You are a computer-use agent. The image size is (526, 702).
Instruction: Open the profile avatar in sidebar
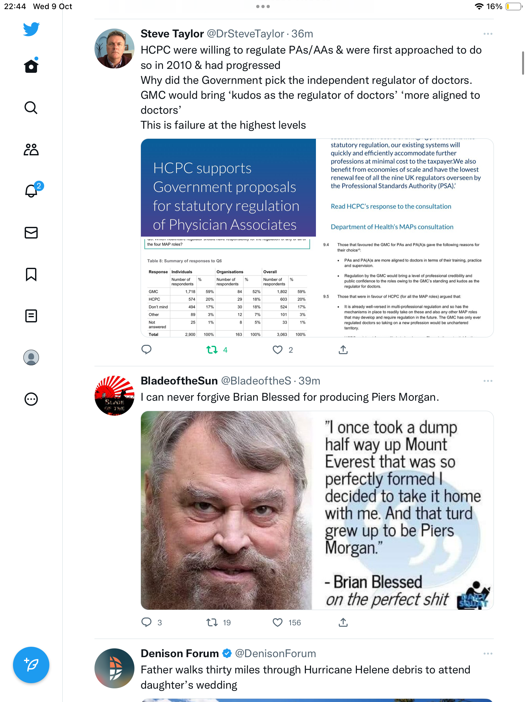31,357
